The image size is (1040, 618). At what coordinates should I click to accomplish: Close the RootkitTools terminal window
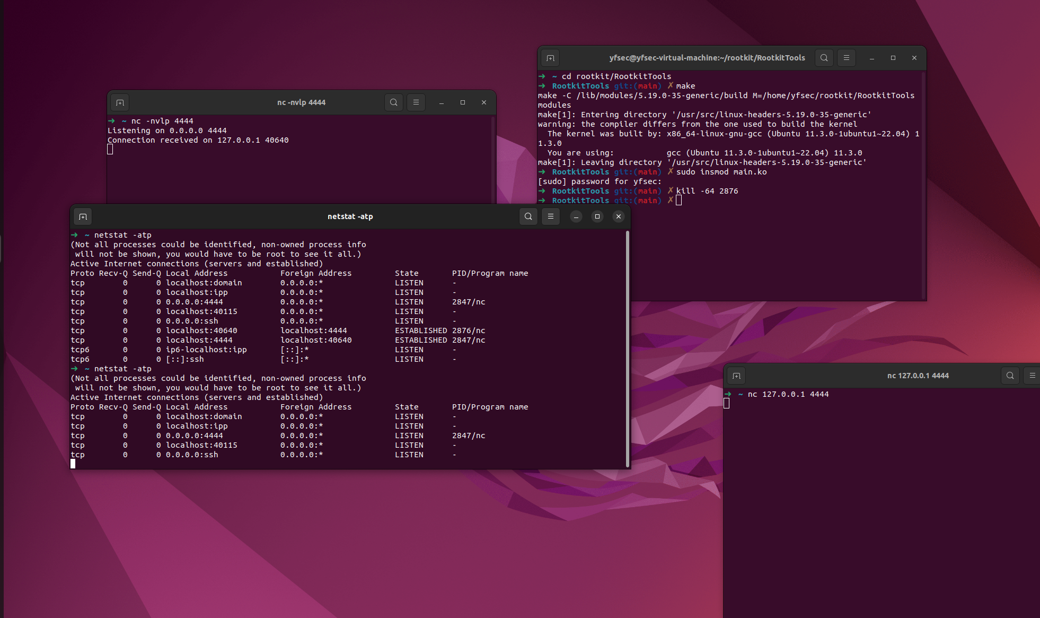tap(914, 58)
